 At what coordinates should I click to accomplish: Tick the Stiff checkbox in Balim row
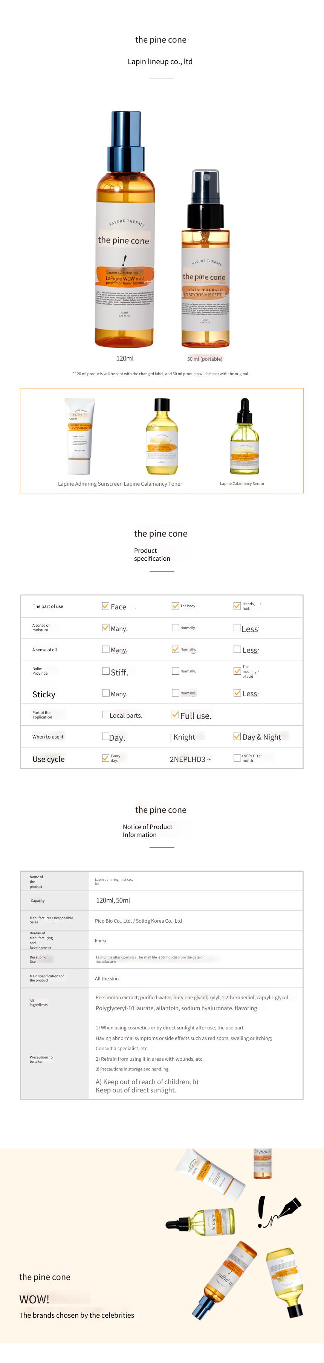click(106, 671)
